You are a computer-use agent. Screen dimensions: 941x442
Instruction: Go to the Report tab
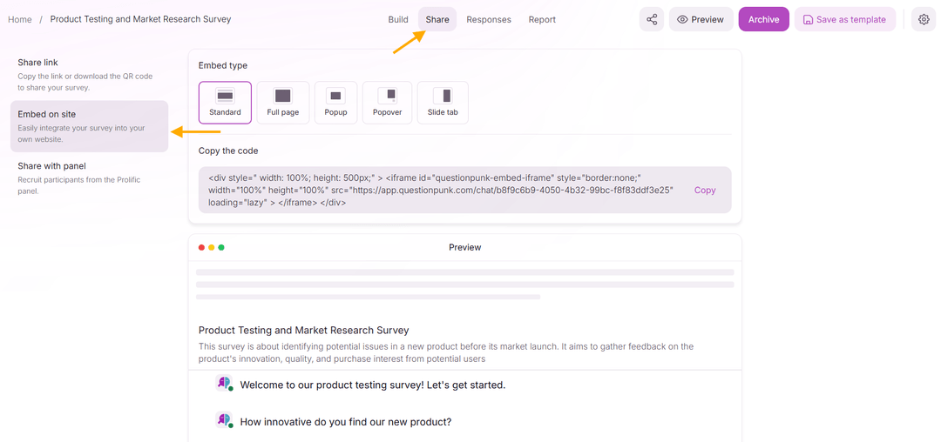542,19
